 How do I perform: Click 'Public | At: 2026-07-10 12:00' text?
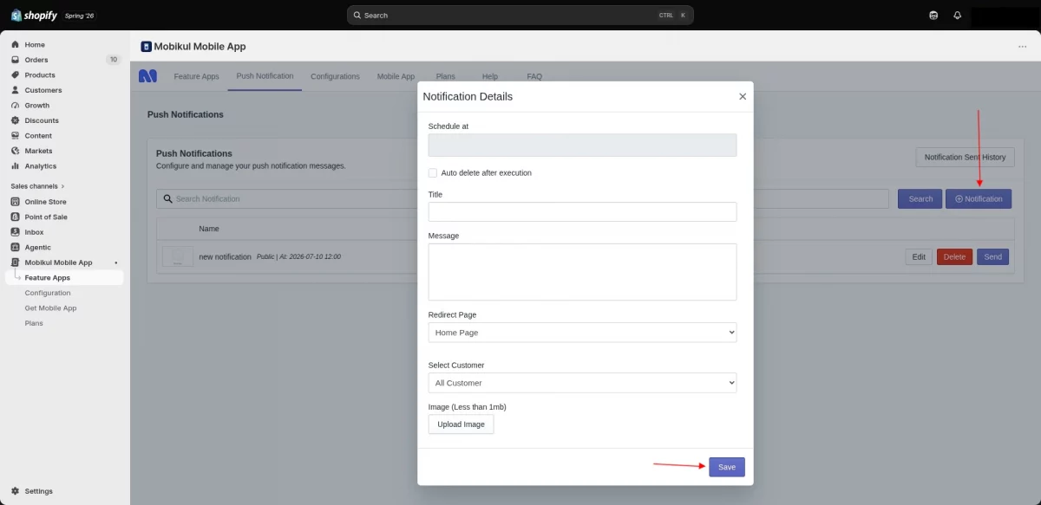tap(298, 256)
